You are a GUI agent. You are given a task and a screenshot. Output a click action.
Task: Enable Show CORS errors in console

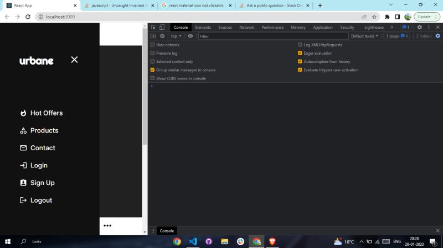click(x=153, y=78)
